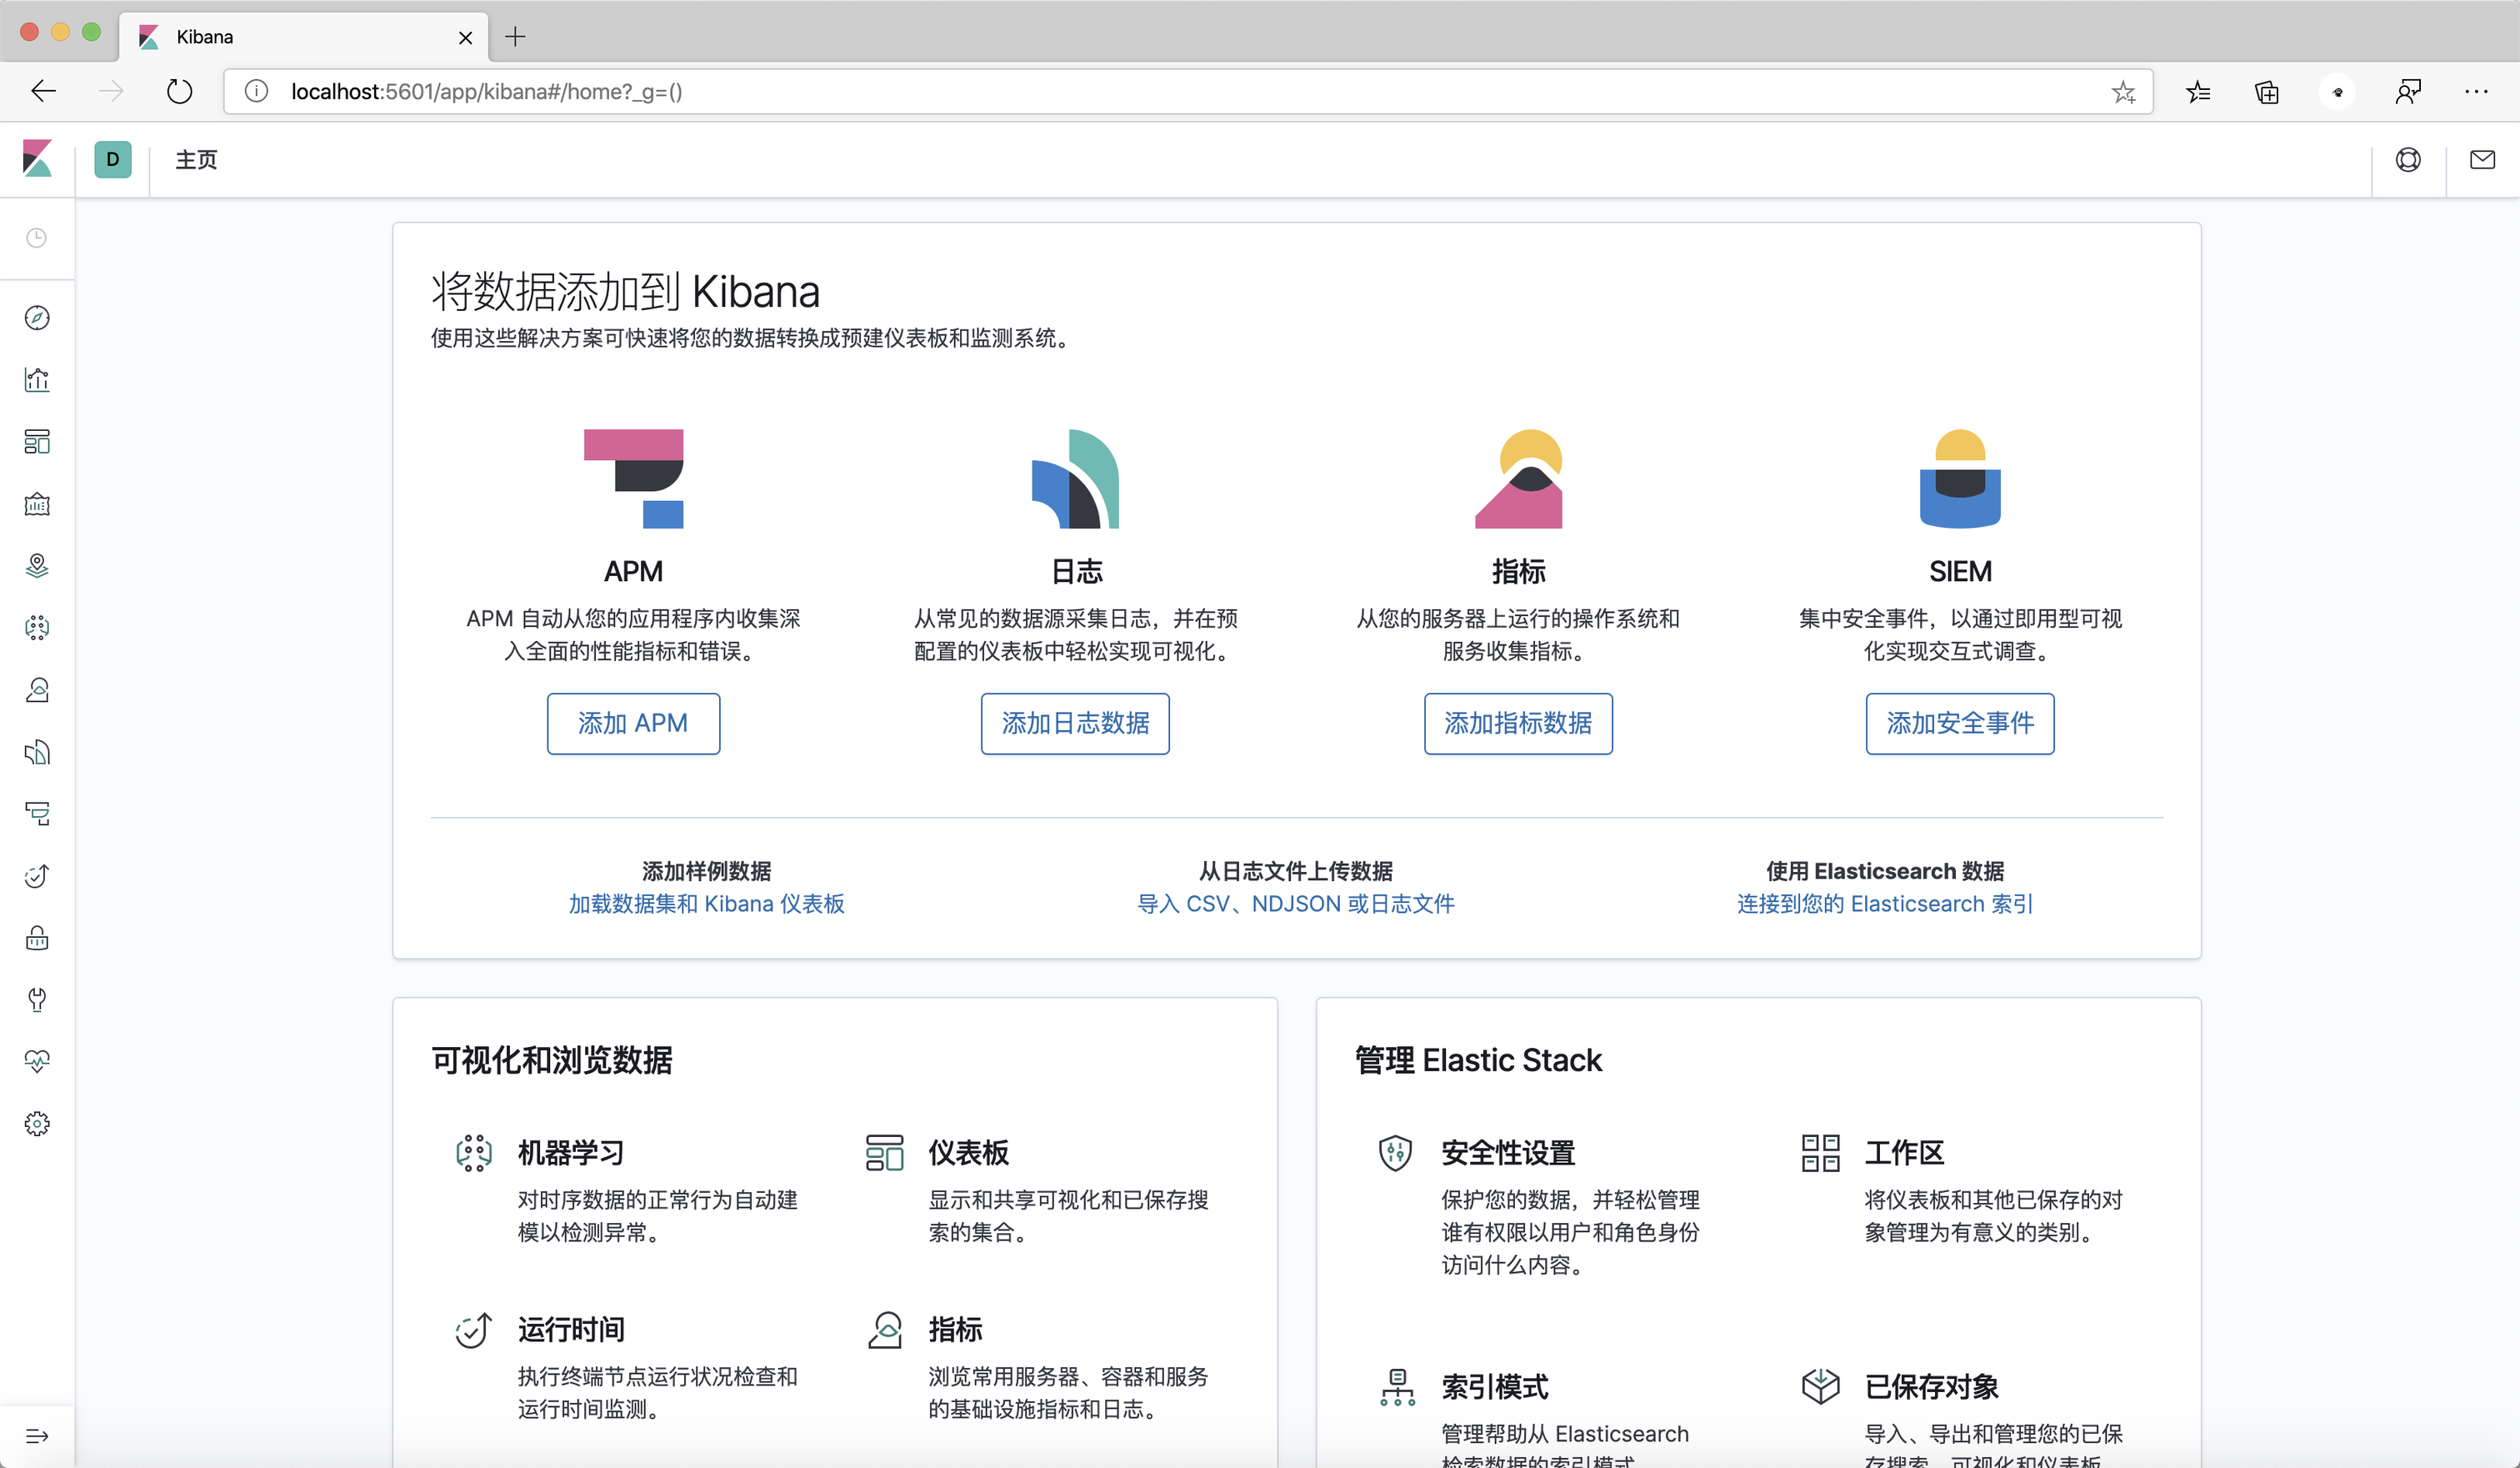2520x1468 pixels.
Task: Open 运行时间 in visualize section
Action: pos(571,1330)
